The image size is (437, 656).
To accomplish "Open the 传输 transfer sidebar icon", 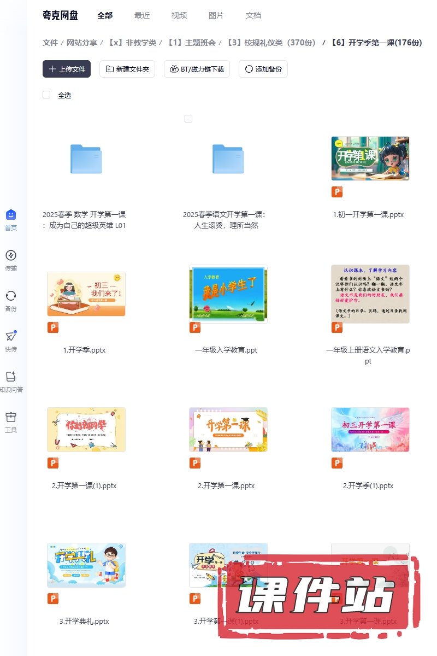I will point(11,255).
